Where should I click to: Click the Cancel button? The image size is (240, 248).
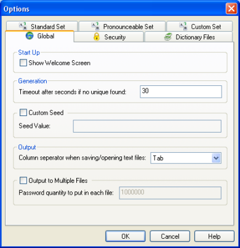tap(170, 236)
